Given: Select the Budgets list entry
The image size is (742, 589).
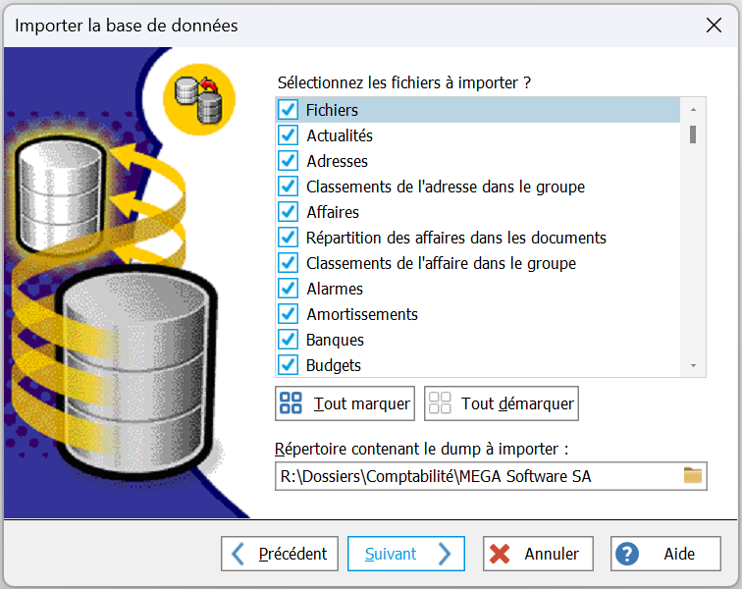Looking at the screenshot, I should pos(334,365).
